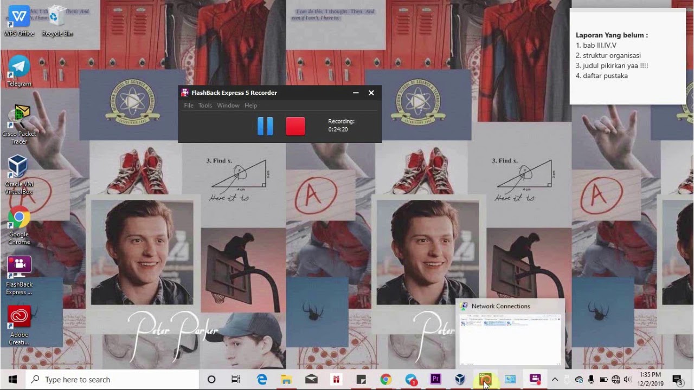Stop the FlashBack recording
The image size is (694, 390).
click(x=295, y=126)
